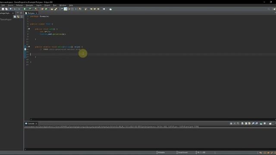
Task: Click the 'package Example;' code line
Action: [x=40, y=16]
